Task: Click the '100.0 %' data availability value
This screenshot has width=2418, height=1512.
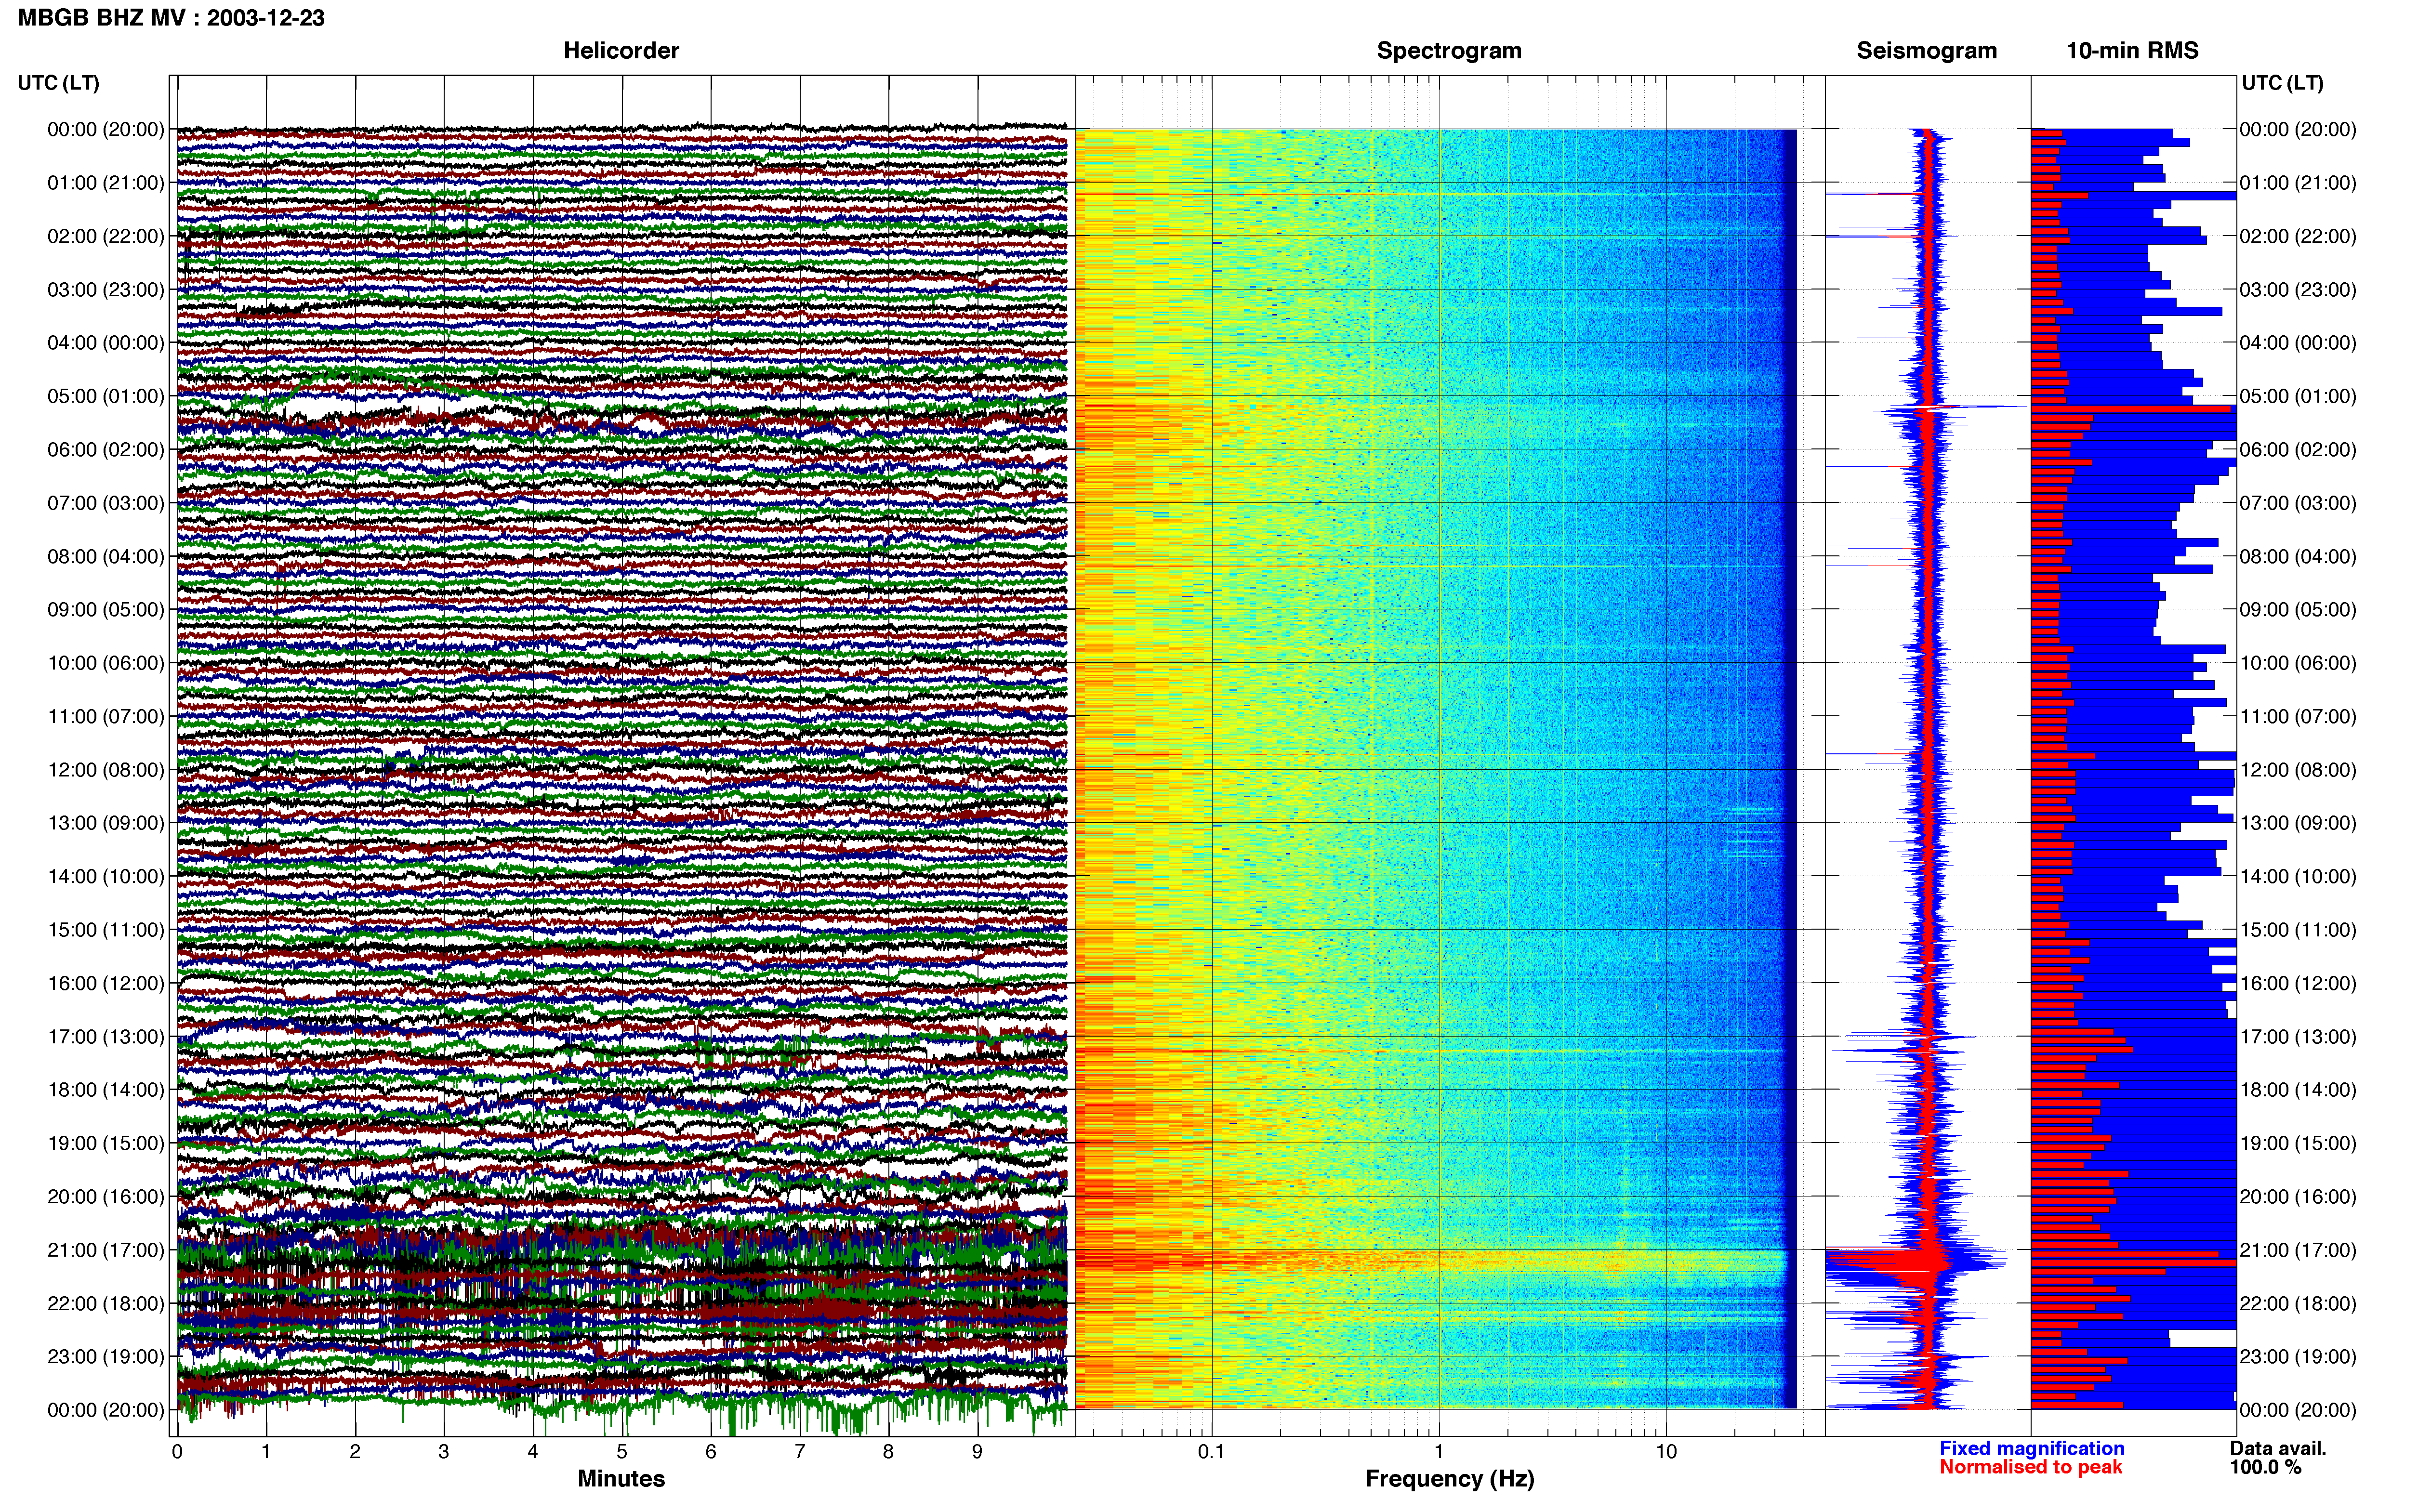Action: 2265,1467
